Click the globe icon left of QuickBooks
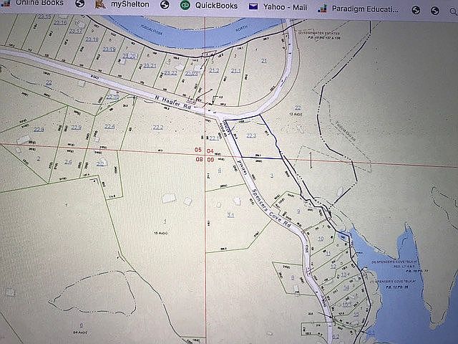The height and width of the screenshot is (344, 458). tap(165, 6)
